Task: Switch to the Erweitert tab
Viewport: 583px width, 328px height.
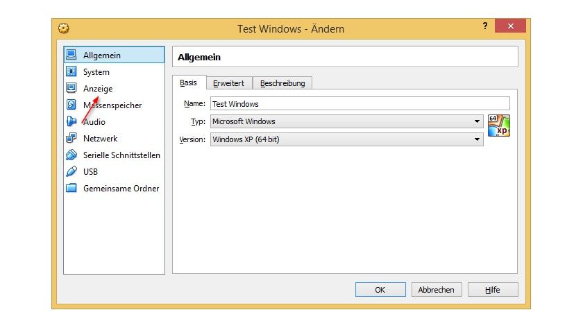Action: coord(229,83)
